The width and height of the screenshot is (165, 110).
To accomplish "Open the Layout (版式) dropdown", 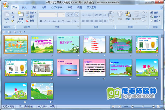I will click(x=31, y=13).
